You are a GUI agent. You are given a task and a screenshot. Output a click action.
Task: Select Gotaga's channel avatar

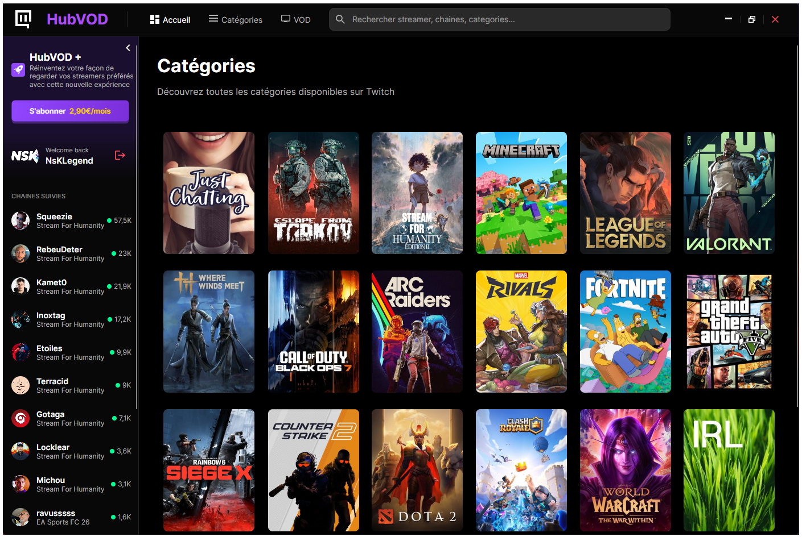click(20, 418)
